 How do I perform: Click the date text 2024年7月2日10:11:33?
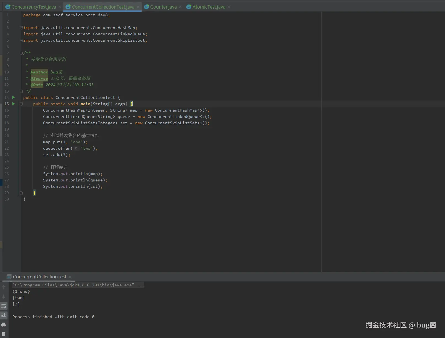70,85
